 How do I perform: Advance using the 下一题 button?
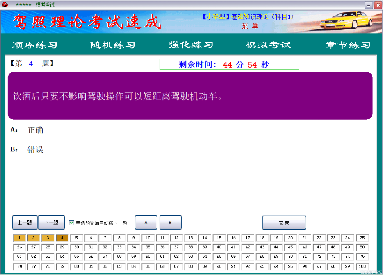(x=51, y=222)
